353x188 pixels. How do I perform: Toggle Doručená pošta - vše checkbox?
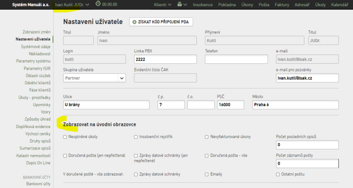[207, 156]
